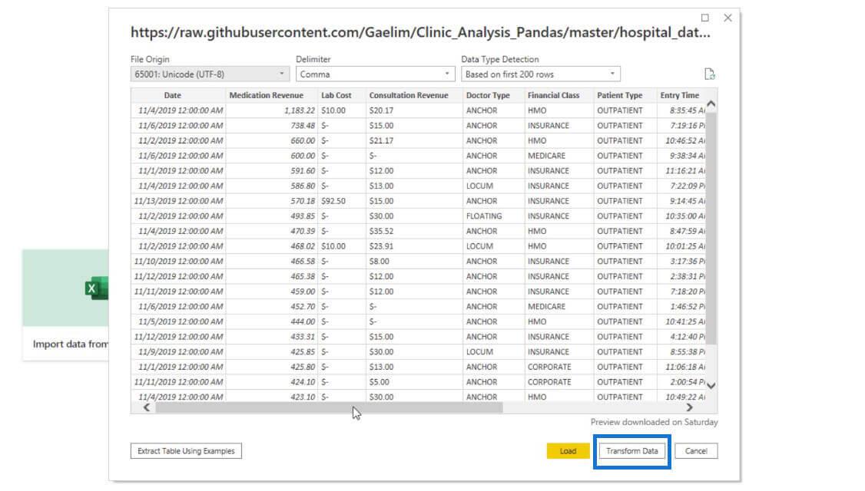Image resolution: width=865 pixels, height=491 pixels.
Task: Click the $8.00 consultation revenue cell
Action: click(414, 261)
